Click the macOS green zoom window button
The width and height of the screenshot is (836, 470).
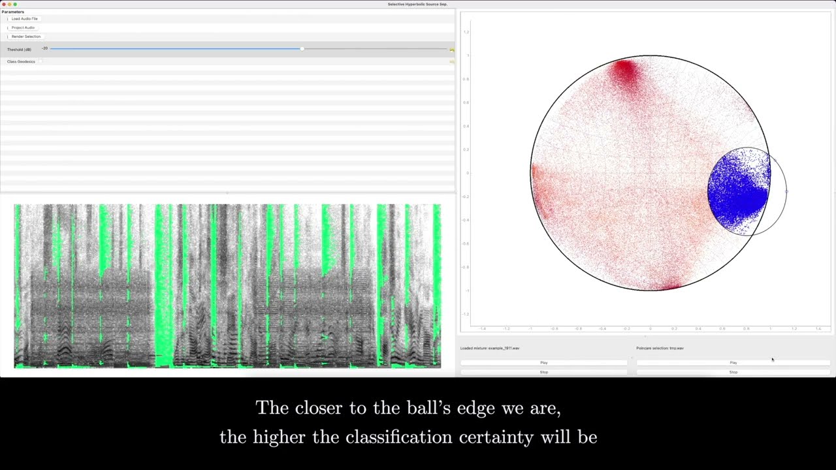coord(15,4)
